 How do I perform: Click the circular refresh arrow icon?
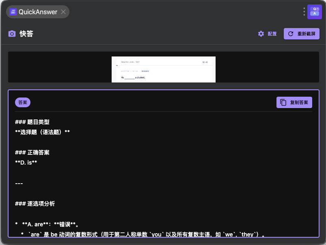(x=291, y=34)
